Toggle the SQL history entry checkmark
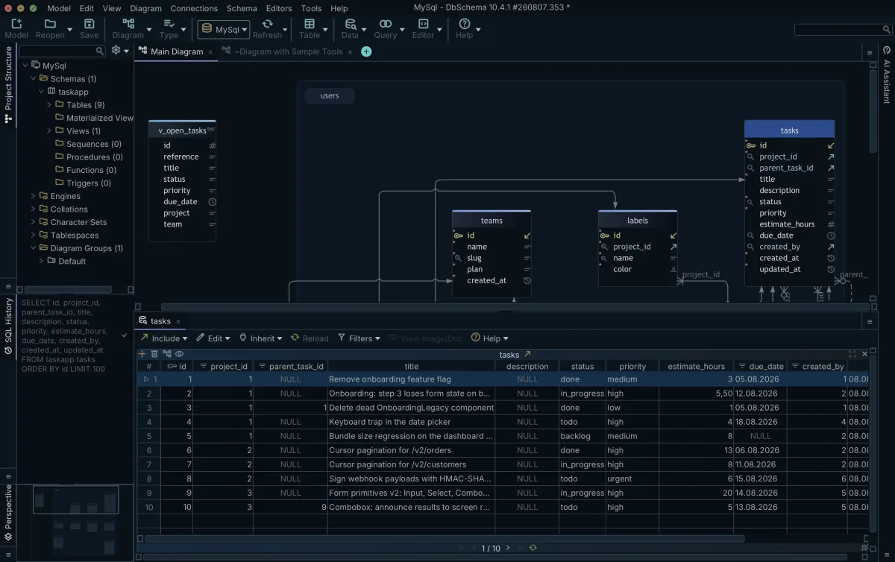 [124, 336]
